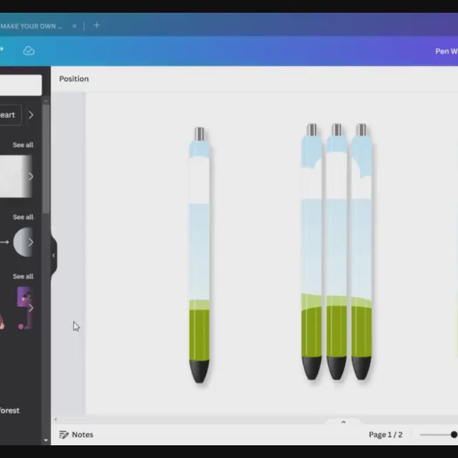This screenshot has height=458, width=458.
Task: Select the single pen mockup on canvas
Action: point(200,256)
